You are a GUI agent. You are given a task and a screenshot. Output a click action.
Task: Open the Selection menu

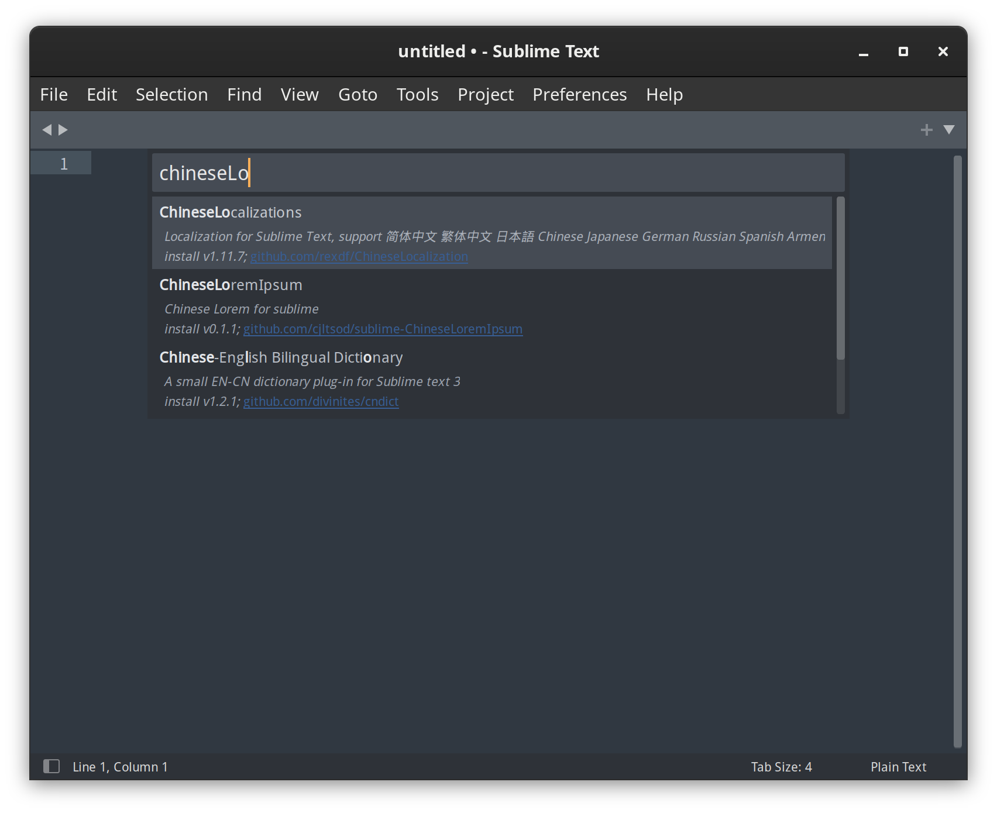[x=171, y=94]
